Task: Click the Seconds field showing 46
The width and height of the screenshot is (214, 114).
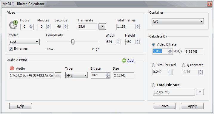Action: pyautogui.click(x=59, y=27)
